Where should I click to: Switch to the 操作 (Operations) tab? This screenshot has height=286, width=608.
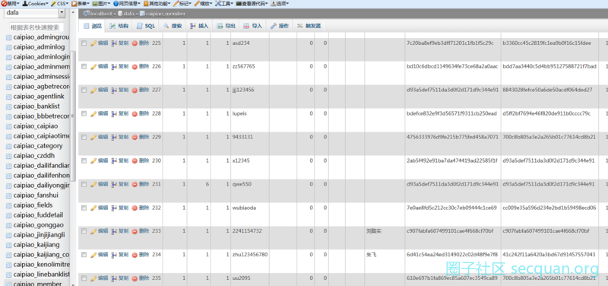pos(279,26)
